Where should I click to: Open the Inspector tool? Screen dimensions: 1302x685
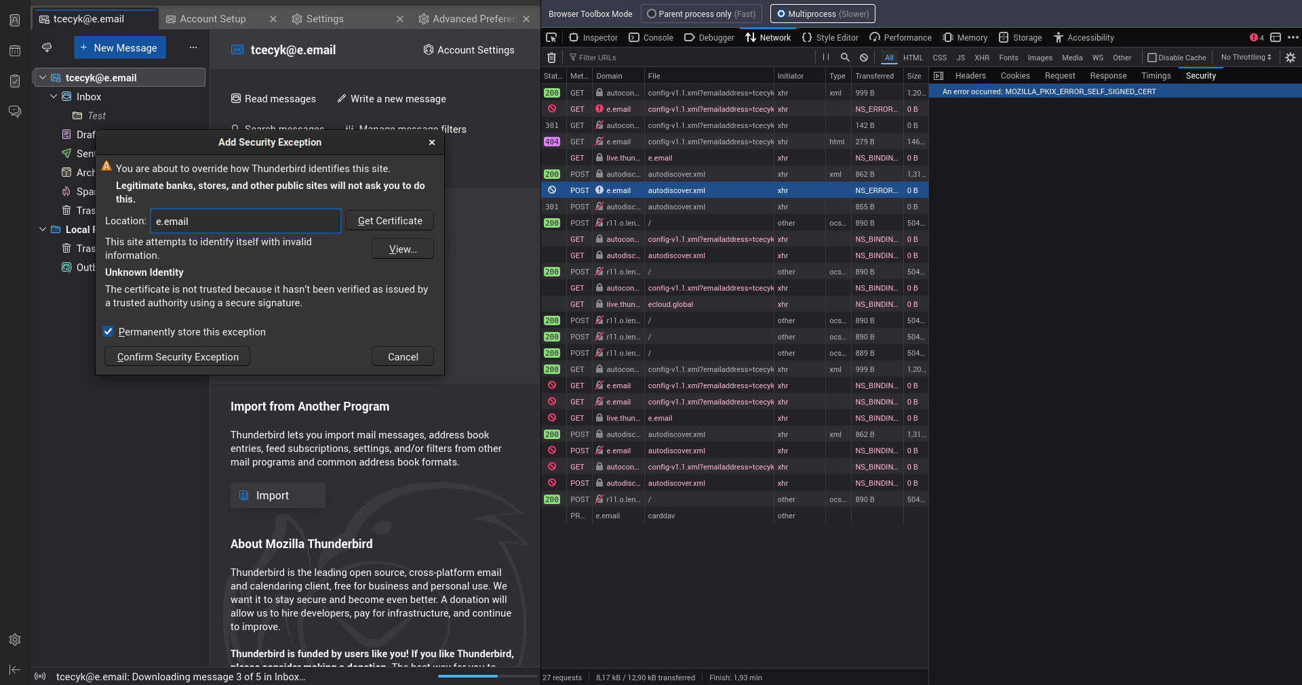point(593,37)
